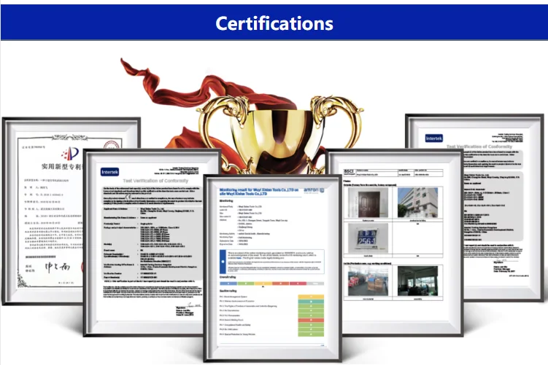
Task: Click the BSCI logo on the audit report
Action: pyautogui.click(x=349, y=172)
